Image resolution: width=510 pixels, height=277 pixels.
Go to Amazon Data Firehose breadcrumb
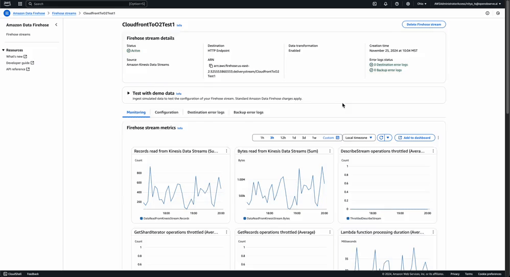point(29,13)
